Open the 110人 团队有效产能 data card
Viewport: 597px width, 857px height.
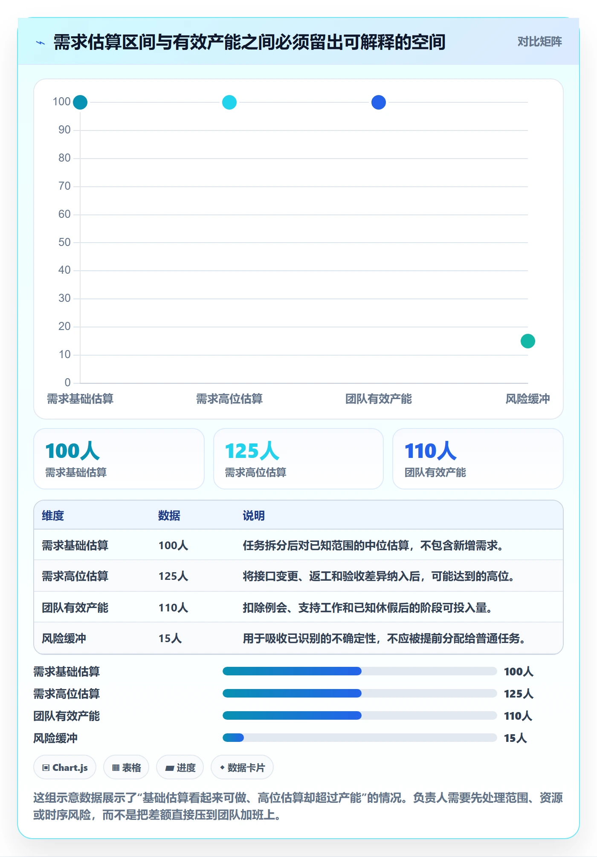(478, 459)
